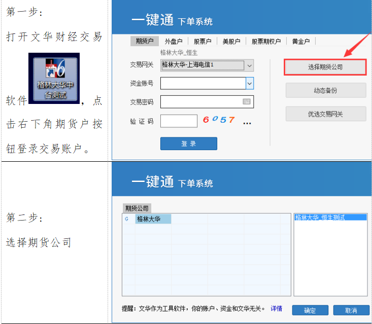
Task: Click the 动态备份 button
Action: click(326, 90)
